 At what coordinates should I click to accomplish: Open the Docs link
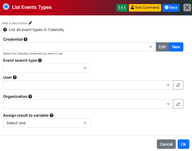(x=171, y=8)
